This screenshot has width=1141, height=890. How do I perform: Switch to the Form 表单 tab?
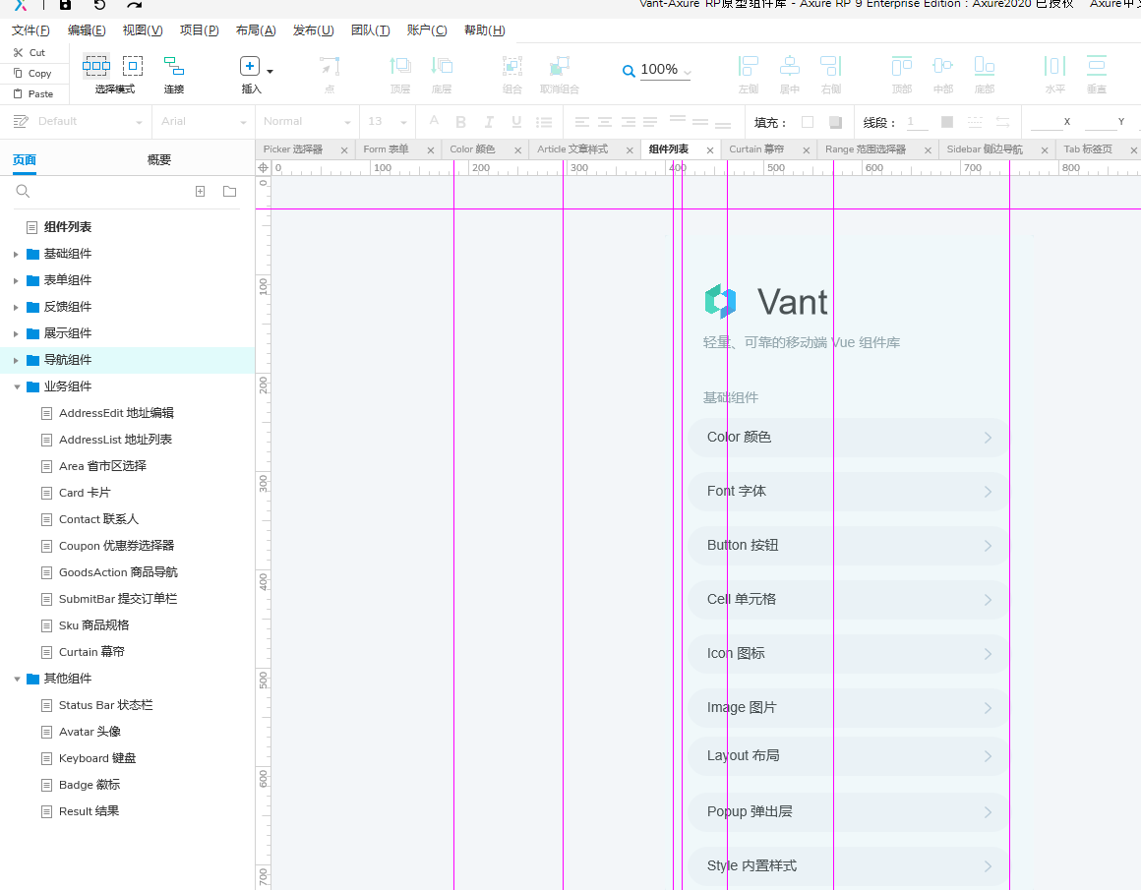coord(386,149)
